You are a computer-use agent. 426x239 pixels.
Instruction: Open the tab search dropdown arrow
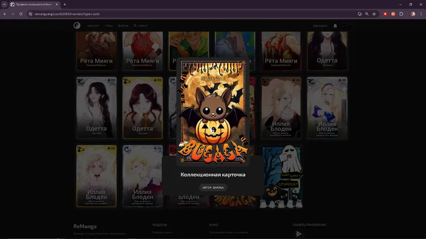click(x=4, y=4)
